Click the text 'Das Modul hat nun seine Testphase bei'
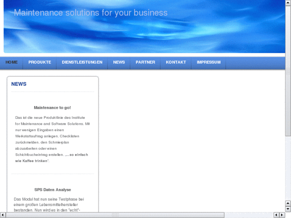 (x=49, y=199)
